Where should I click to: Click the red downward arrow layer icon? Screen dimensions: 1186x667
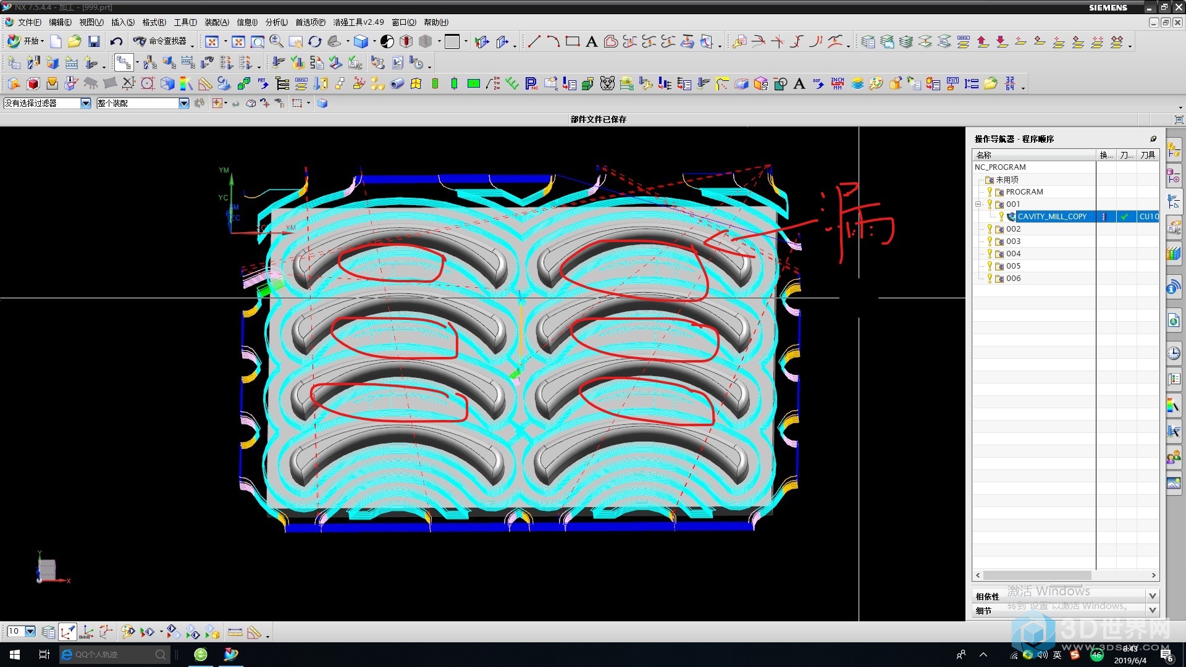(x=1002, y=41)
